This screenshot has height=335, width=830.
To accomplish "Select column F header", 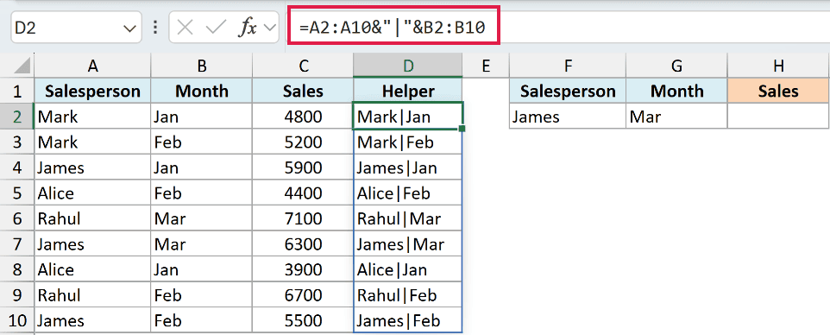I will coord(568,66).
